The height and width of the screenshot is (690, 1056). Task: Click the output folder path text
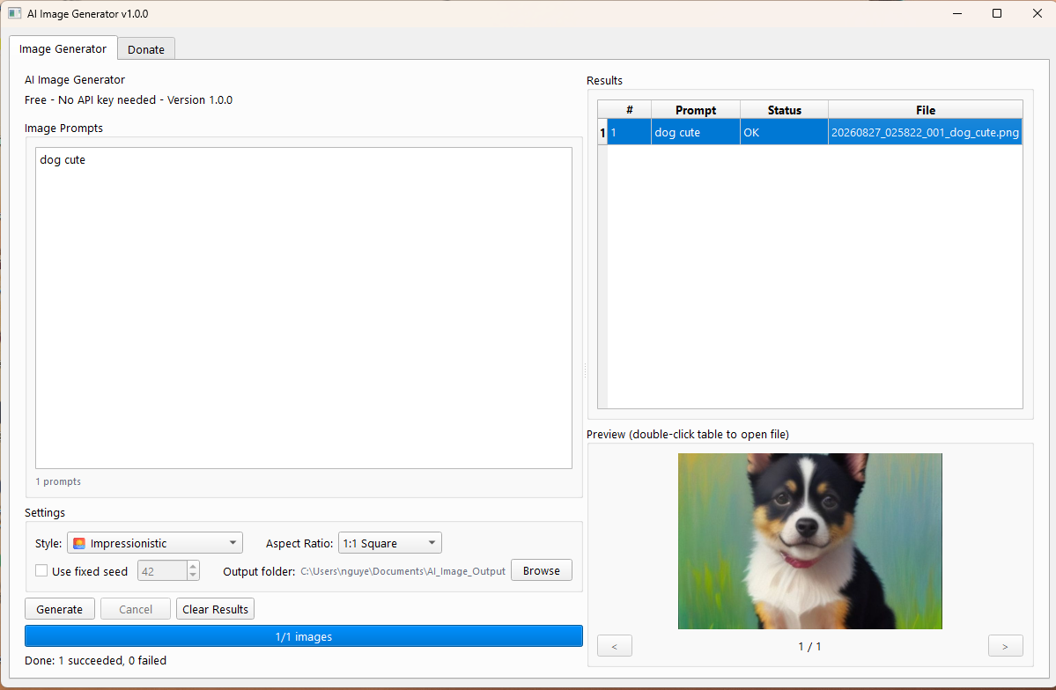point(402,571)
